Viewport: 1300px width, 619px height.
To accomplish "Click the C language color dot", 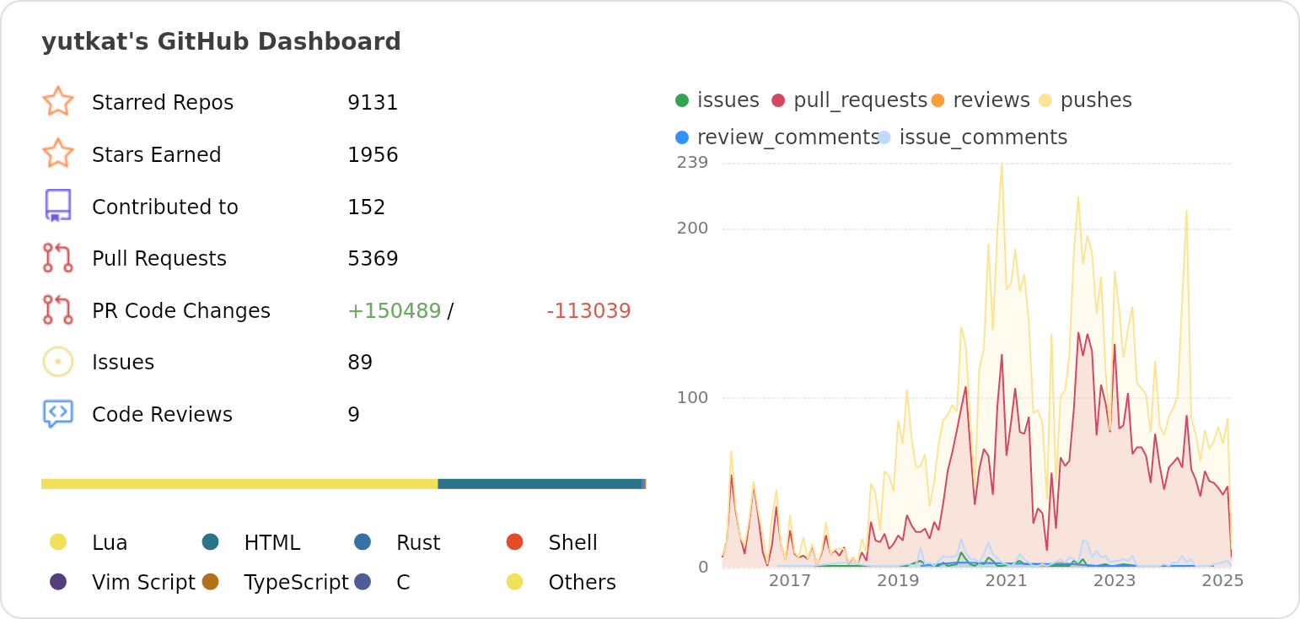I will click(363, 582).
